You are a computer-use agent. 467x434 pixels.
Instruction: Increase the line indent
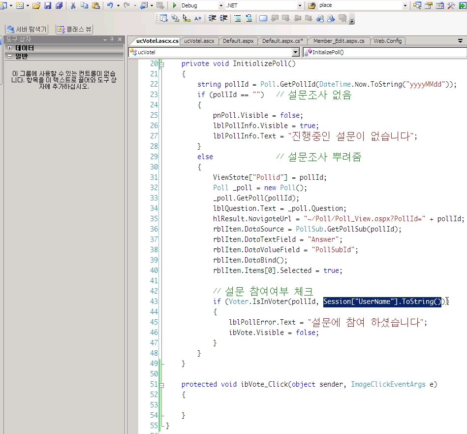click(x=223, y=19)
